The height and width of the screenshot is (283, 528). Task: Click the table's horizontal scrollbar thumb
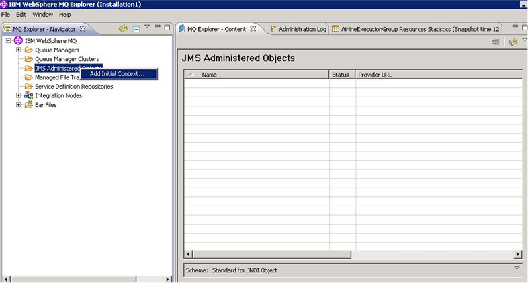pos(272,254)
